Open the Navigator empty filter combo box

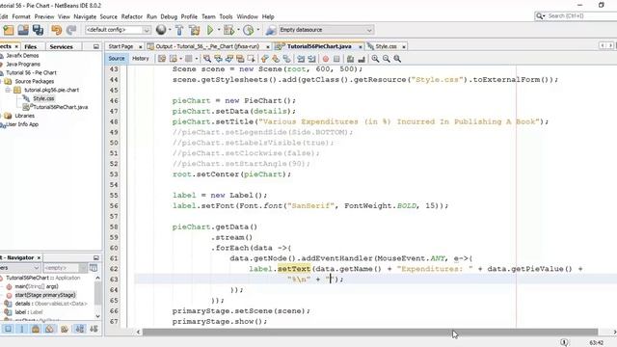(65, 268)
